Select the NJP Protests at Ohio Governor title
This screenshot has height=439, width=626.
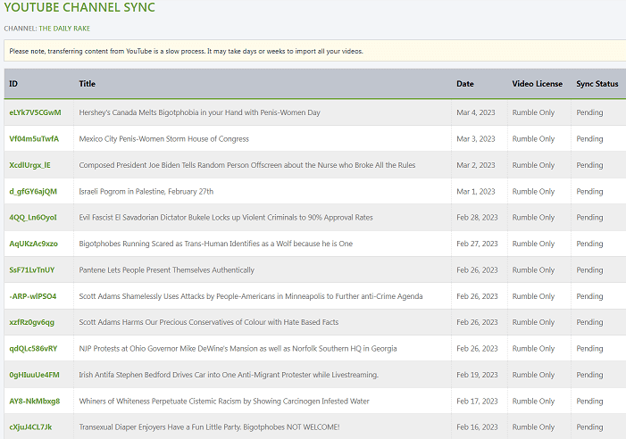pos(238,349)
